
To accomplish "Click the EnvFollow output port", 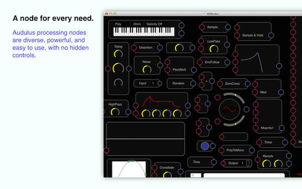I will coord(228,62).
